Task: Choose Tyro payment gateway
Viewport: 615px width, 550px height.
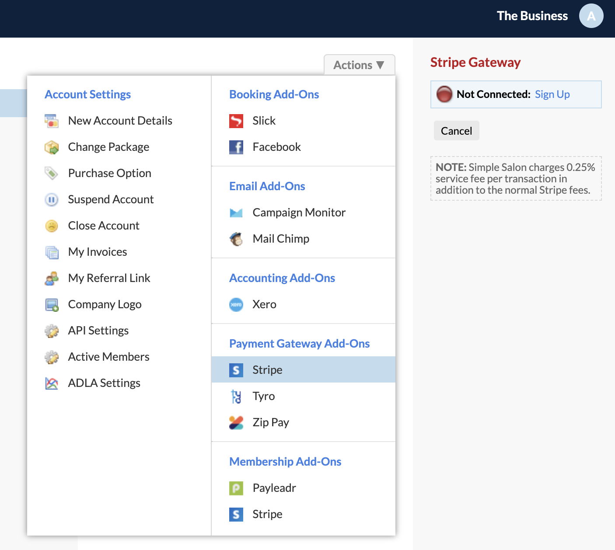Action: [x=304, y=396]
